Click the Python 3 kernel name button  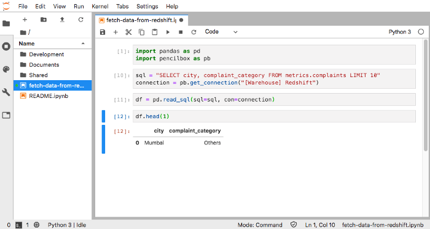point(399,32)
